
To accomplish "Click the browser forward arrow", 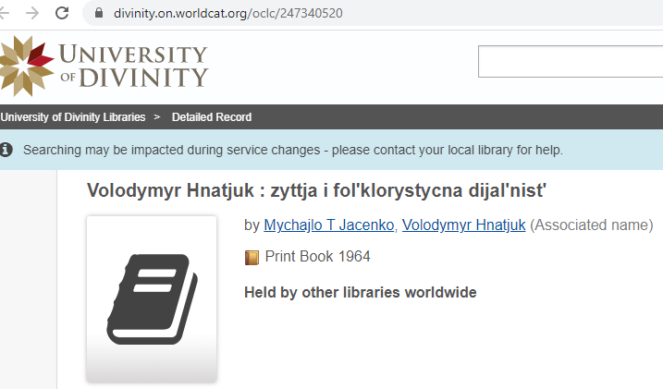I will pyautogui.click(x=31, y=13).
